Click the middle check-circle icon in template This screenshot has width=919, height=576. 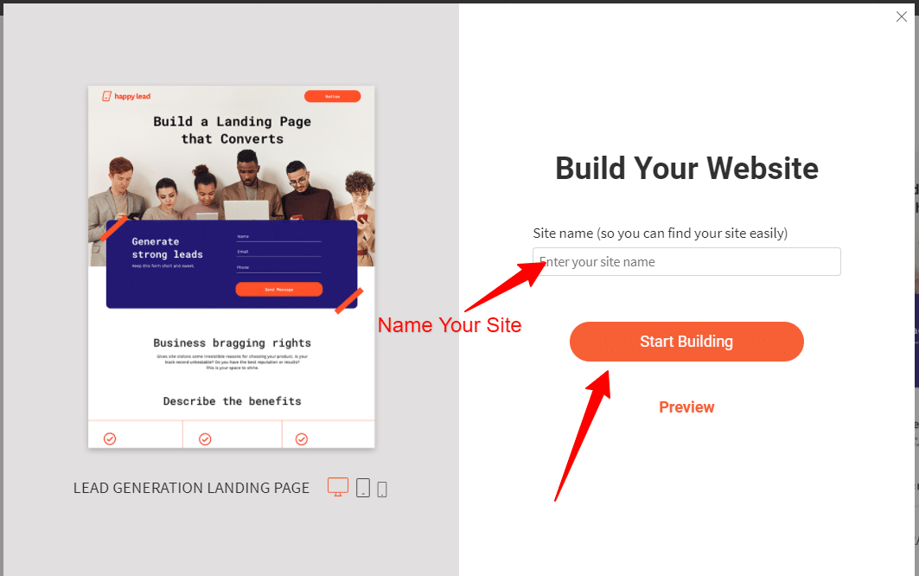(205, 439)
